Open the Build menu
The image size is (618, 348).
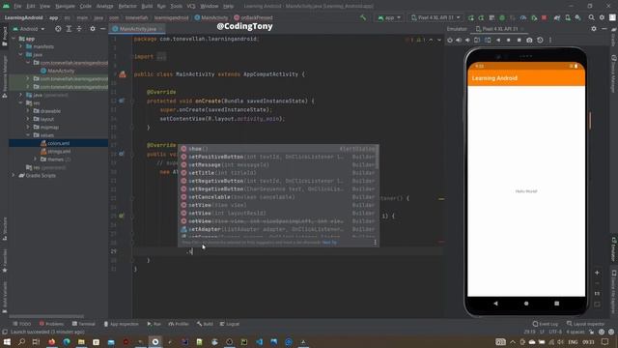pyautogui.click(x=147, y=6)
